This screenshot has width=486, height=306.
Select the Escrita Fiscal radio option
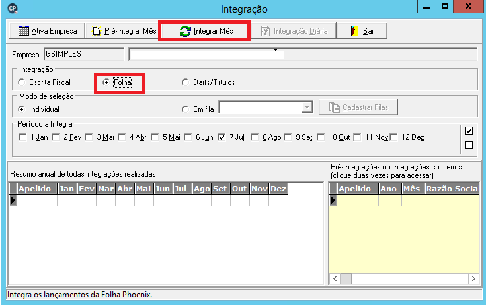[x=21, y=82]
